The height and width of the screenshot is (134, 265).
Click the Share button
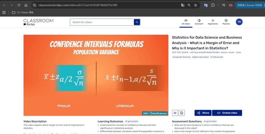(x=203, y=113)
